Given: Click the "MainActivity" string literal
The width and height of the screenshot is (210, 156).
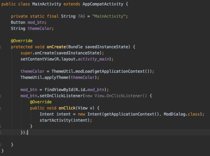Looking at the screenshot, I should coord(109,16).
